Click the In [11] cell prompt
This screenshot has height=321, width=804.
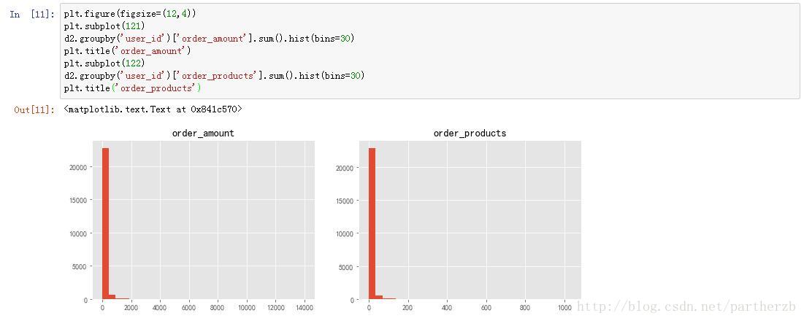pyautogui.click(x=33, y=14)
